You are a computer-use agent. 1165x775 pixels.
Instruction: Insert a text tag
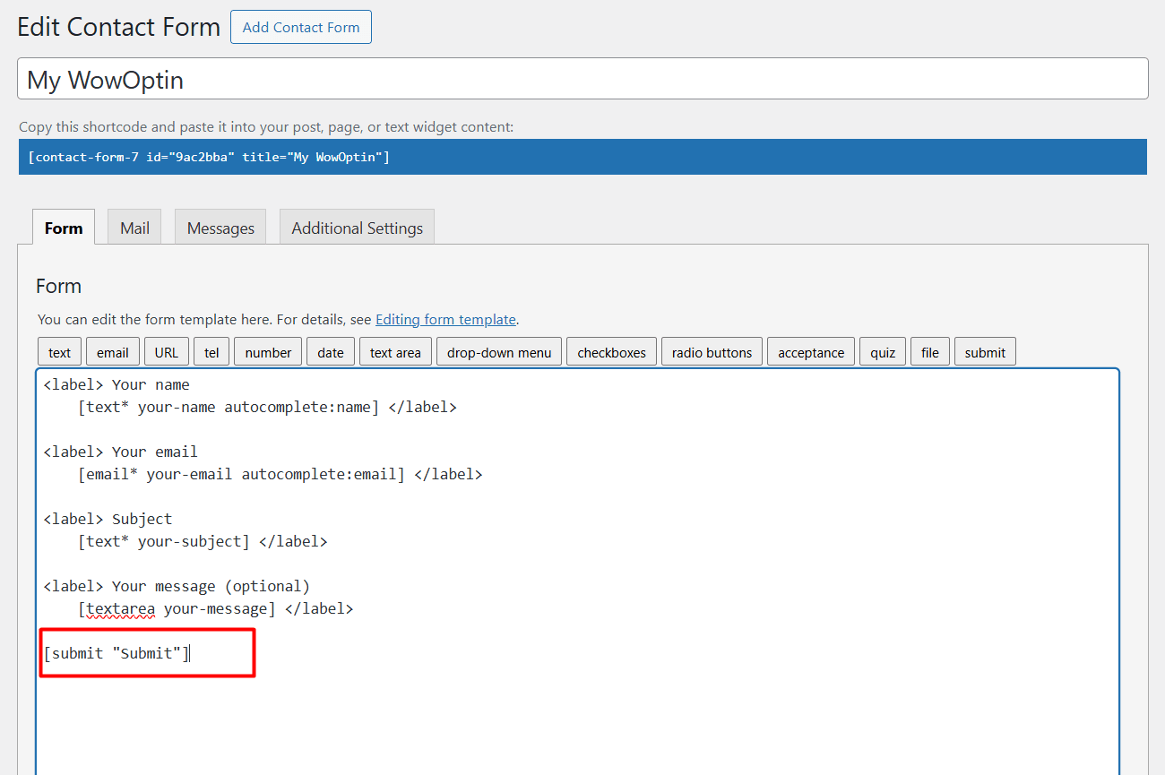point(60,352)
